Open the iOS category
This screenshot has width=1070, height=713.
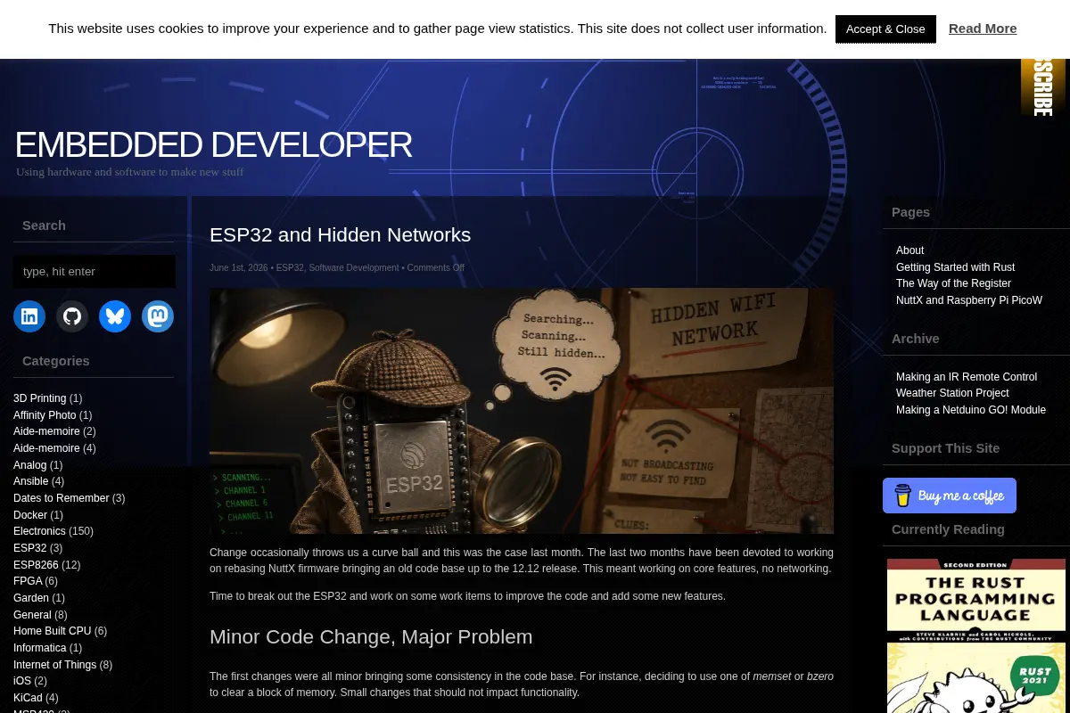(x=22, y=681)
